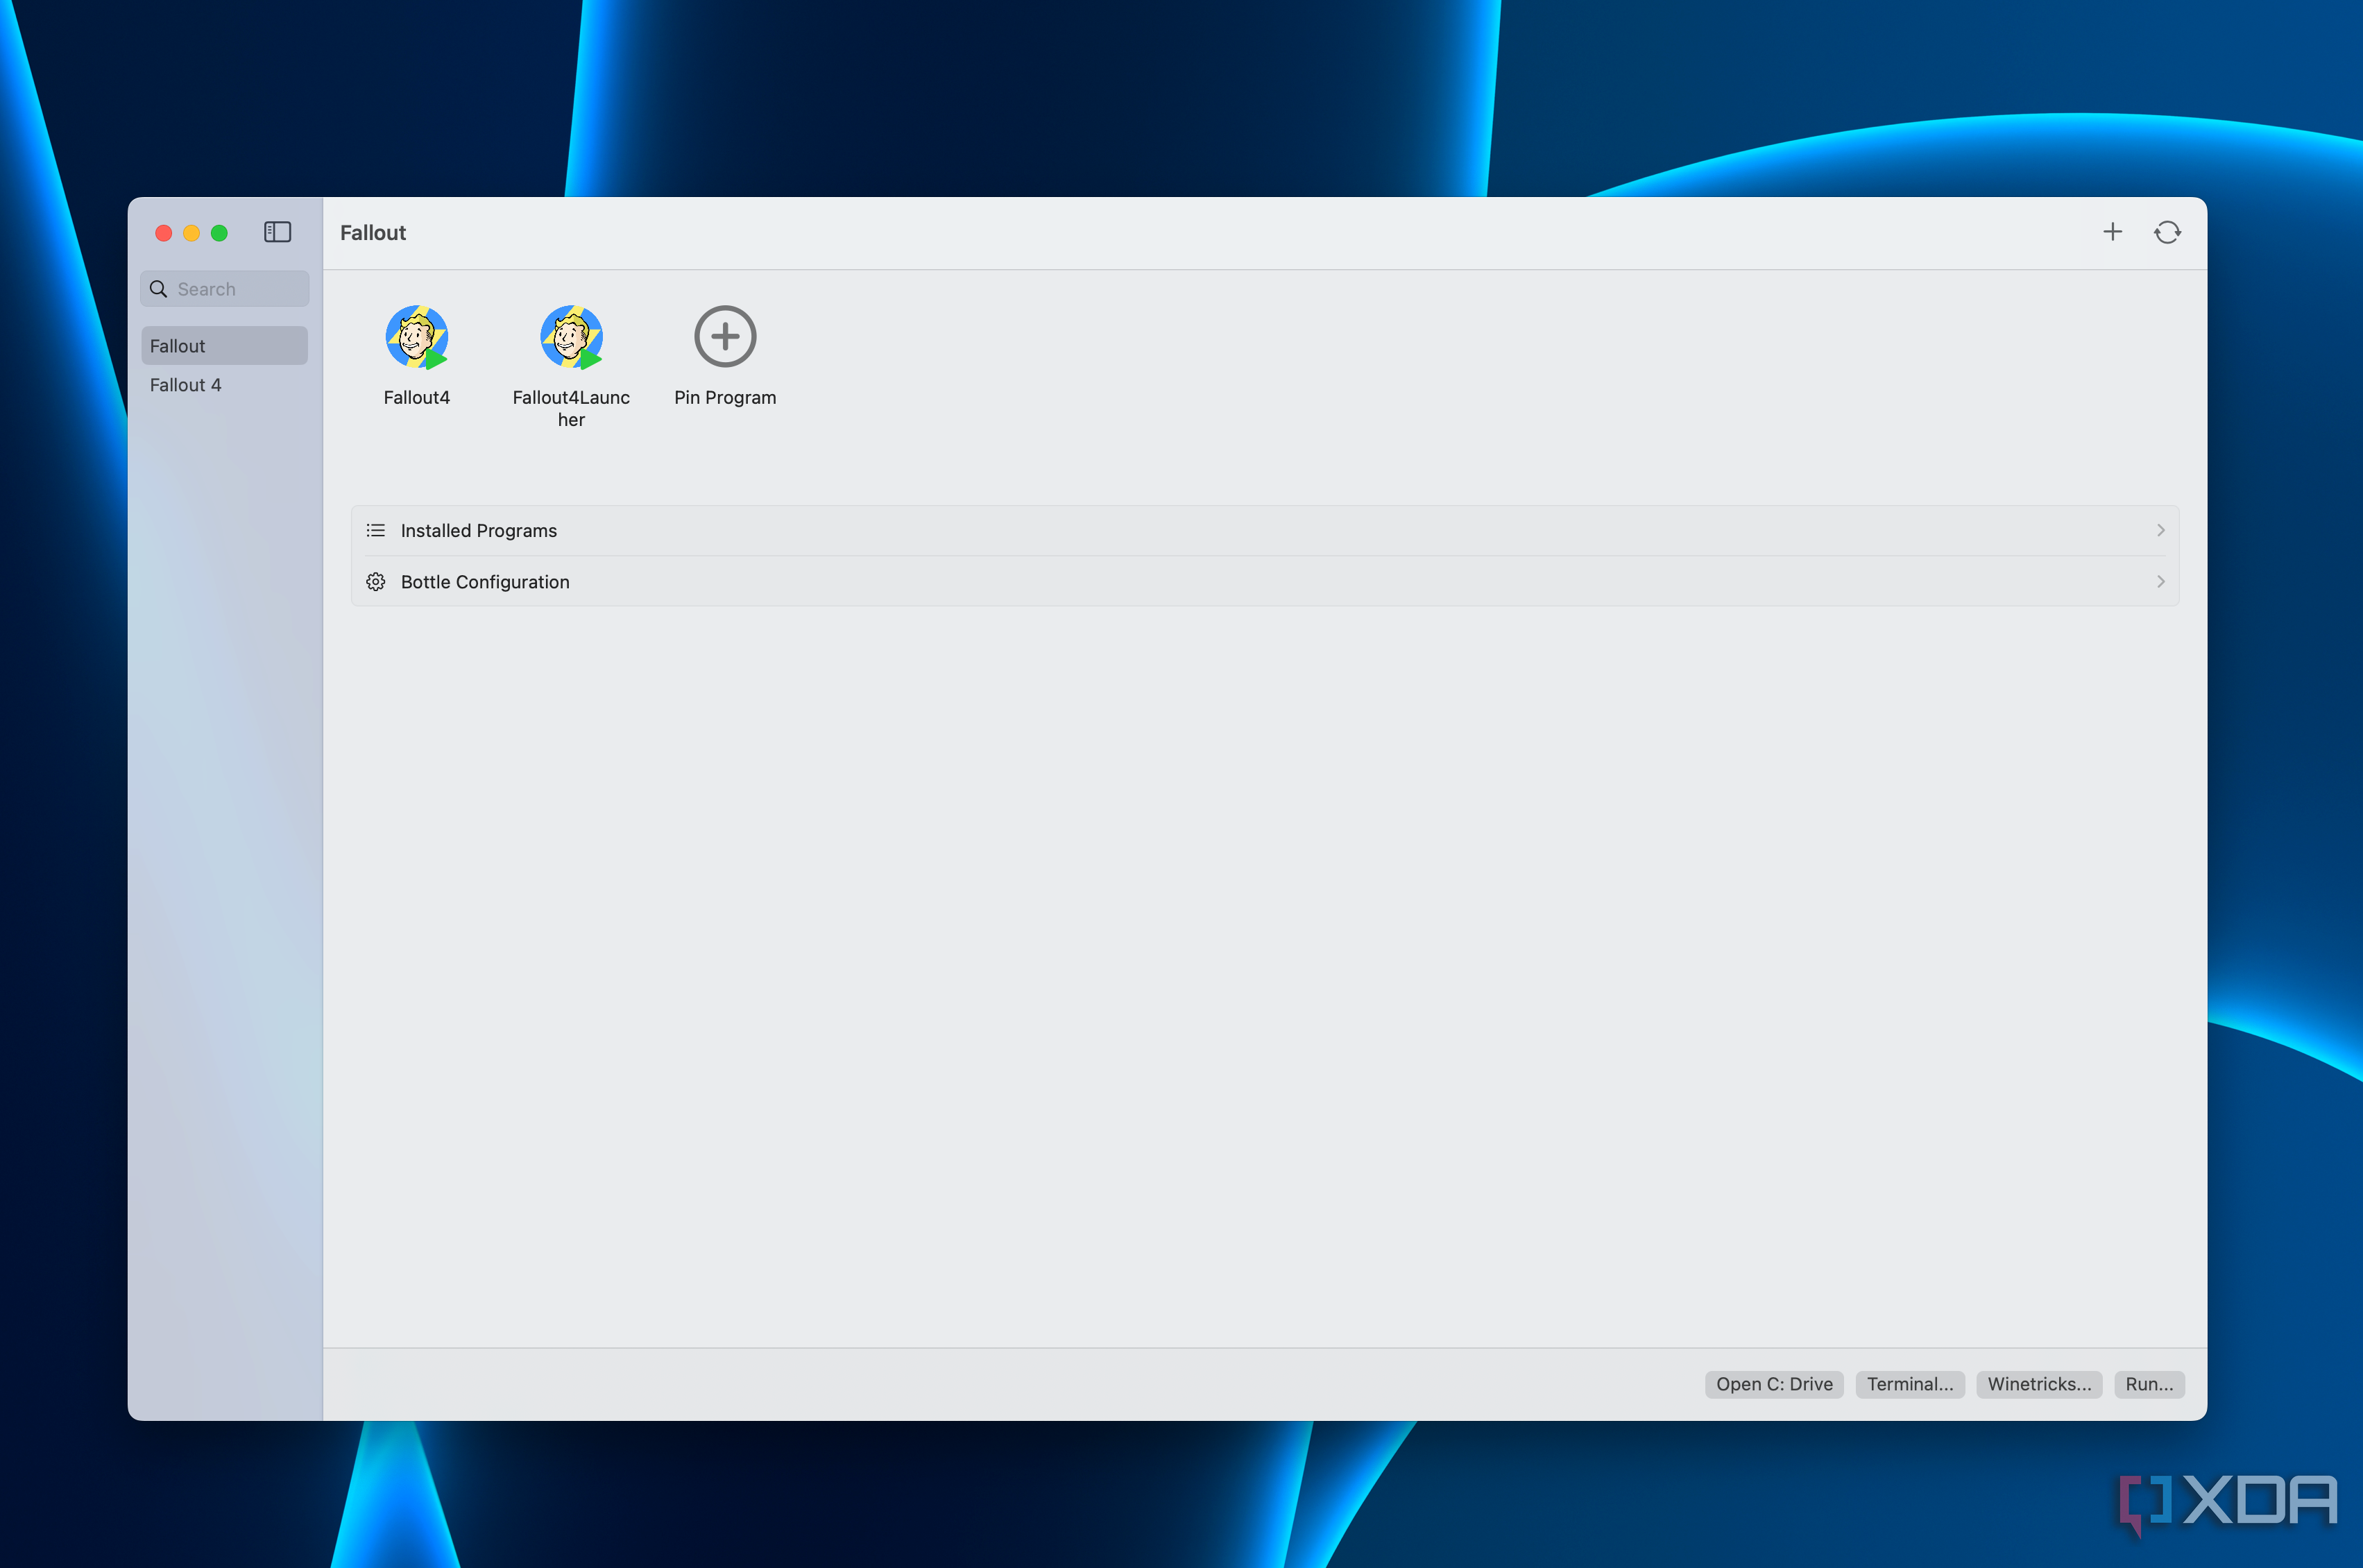Viewport: 2363px width, 1568px height.
Task: Click the Fallout window title text
Action: pyautogui.click(x=373, y=233)
